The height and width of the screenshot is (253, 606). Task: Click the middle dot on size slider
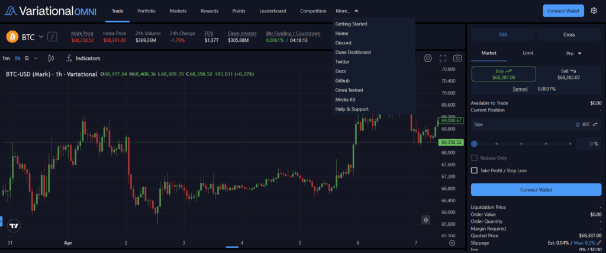pos(521,144)
